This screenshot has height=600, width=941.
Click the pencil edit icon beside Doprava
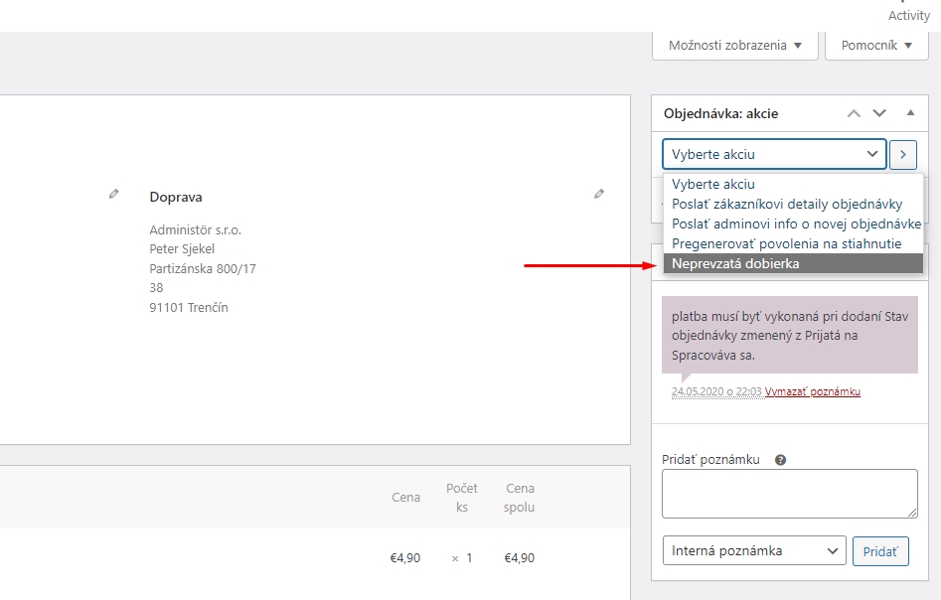[x=599, y=194]
